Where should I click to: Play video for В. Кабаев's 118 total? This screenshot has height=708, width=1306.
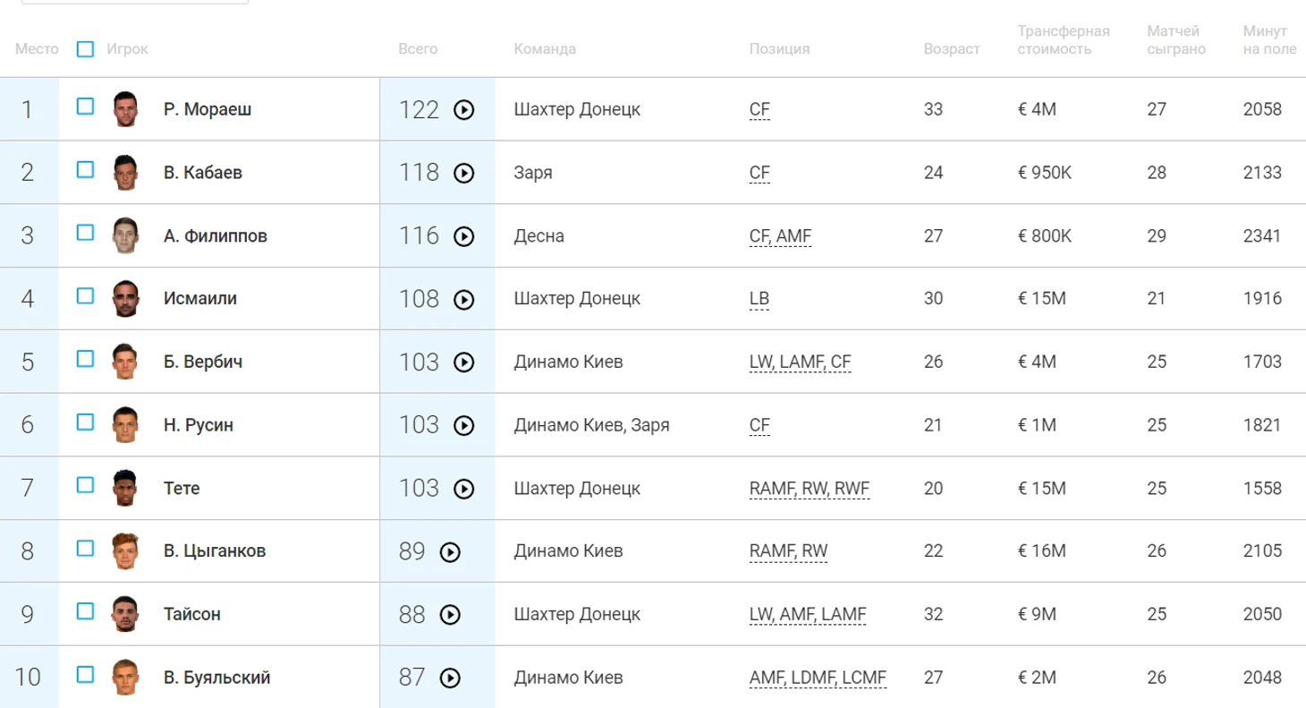pos(463,173)
